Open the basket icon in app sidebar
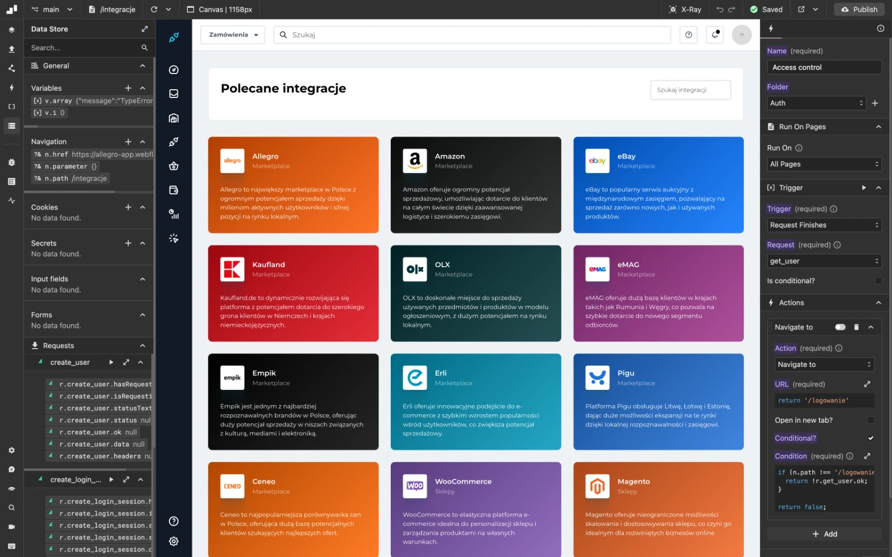The height and width of the screenshot is (557, 892). [x=174, y=166]
